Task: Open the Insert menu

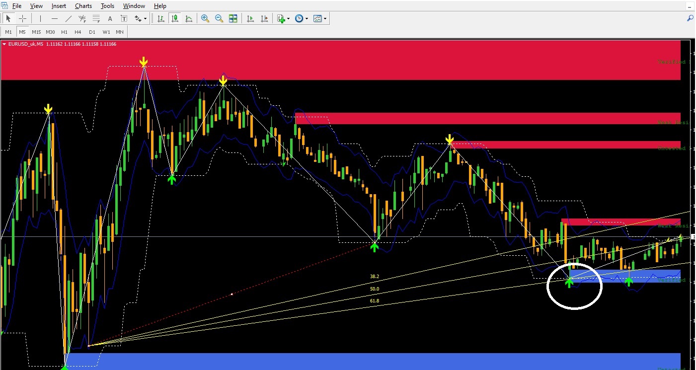Action: pos(59,6)
